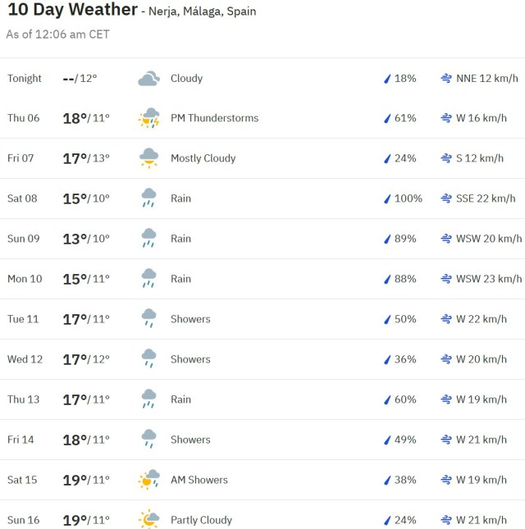The width and height of the screenshot is (525, 529).
Task: Click the PM Thunderstorms description
Action: [214, 118]
